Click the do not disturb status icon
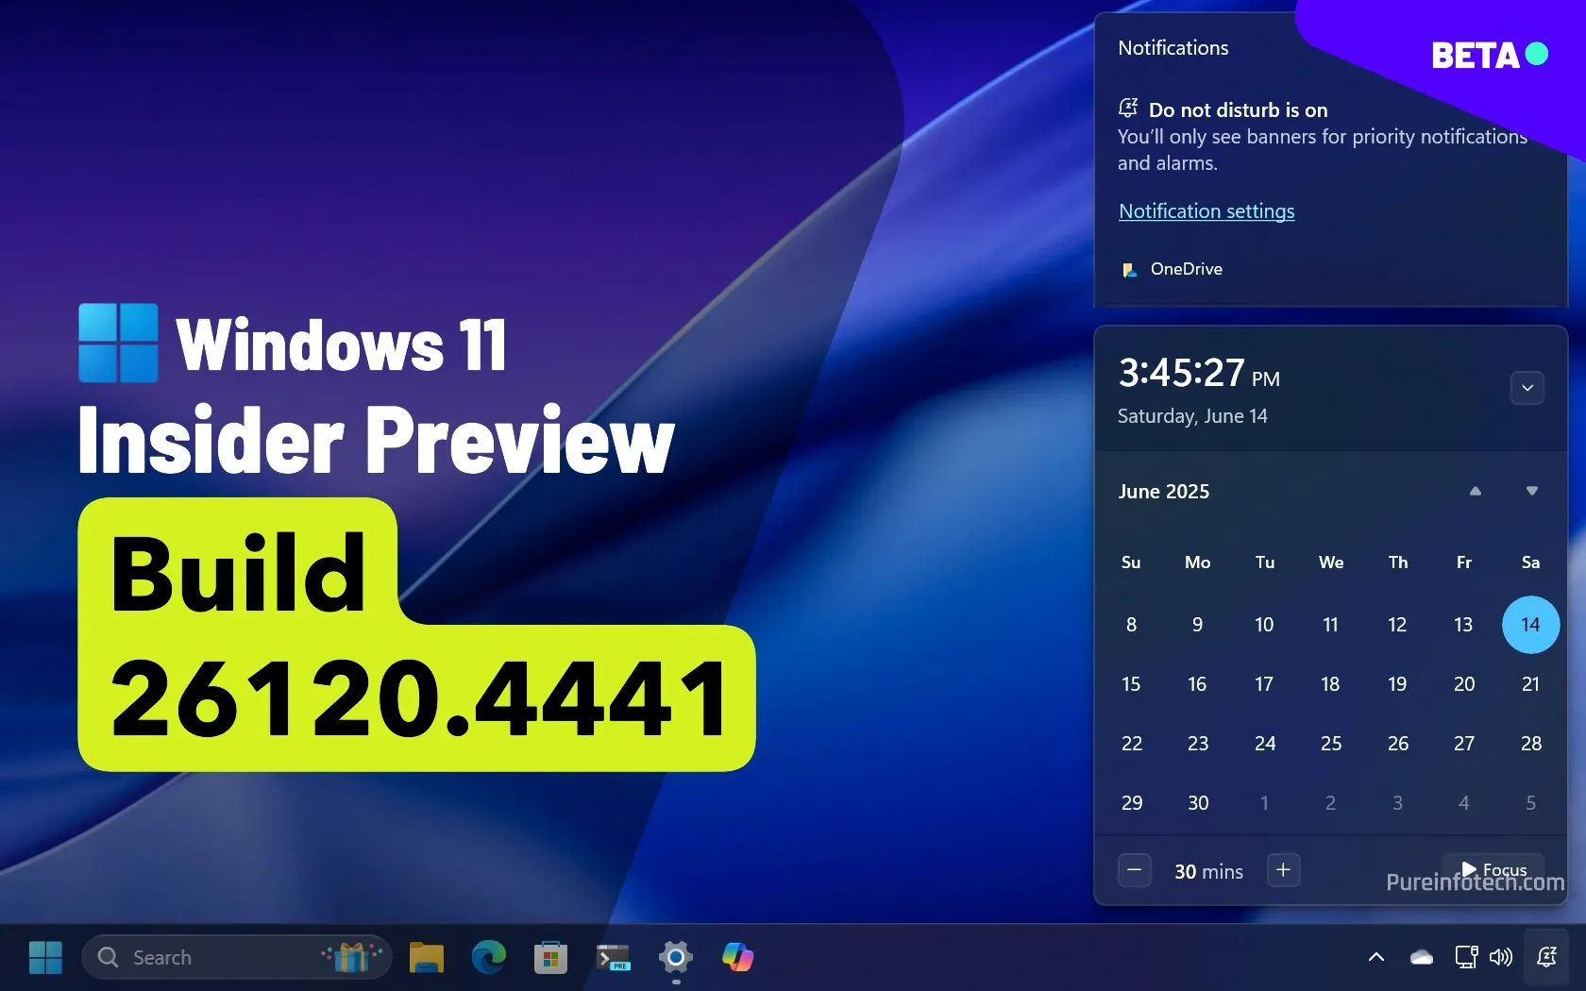1586x991 pixels. 1128,108
